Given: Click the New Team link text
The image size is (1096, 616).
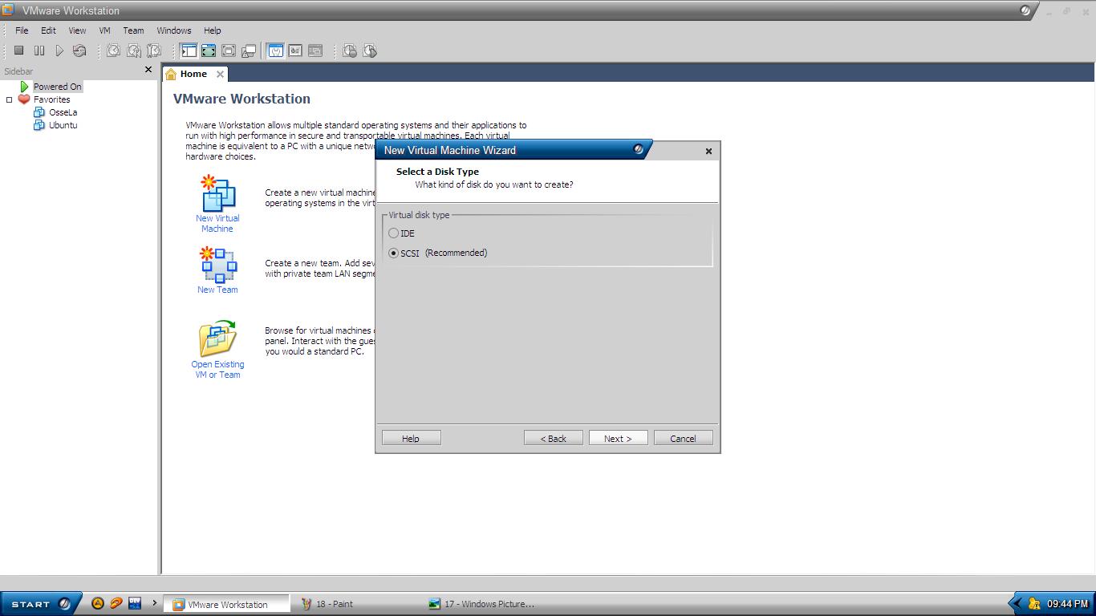Looking at the screenshot, I should [217, 290].
